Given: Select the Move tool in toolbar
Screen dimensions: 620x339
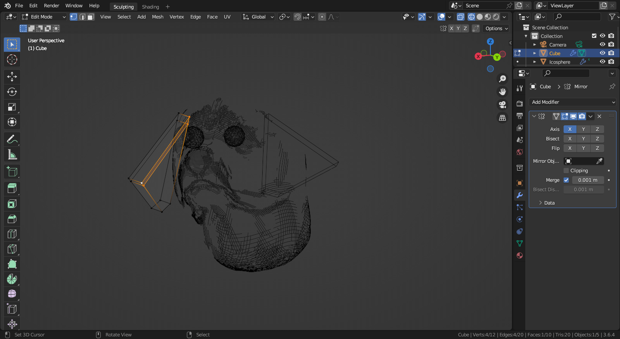Looking at the screenshot, I should click(12, 77).
